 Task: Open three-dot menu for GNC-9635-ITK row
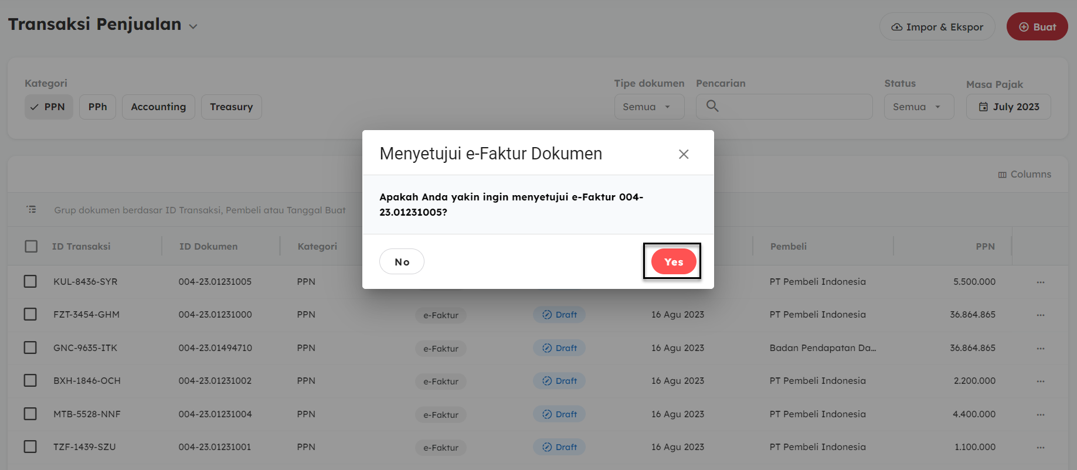pyautogui.click(x=1040, y=348)
